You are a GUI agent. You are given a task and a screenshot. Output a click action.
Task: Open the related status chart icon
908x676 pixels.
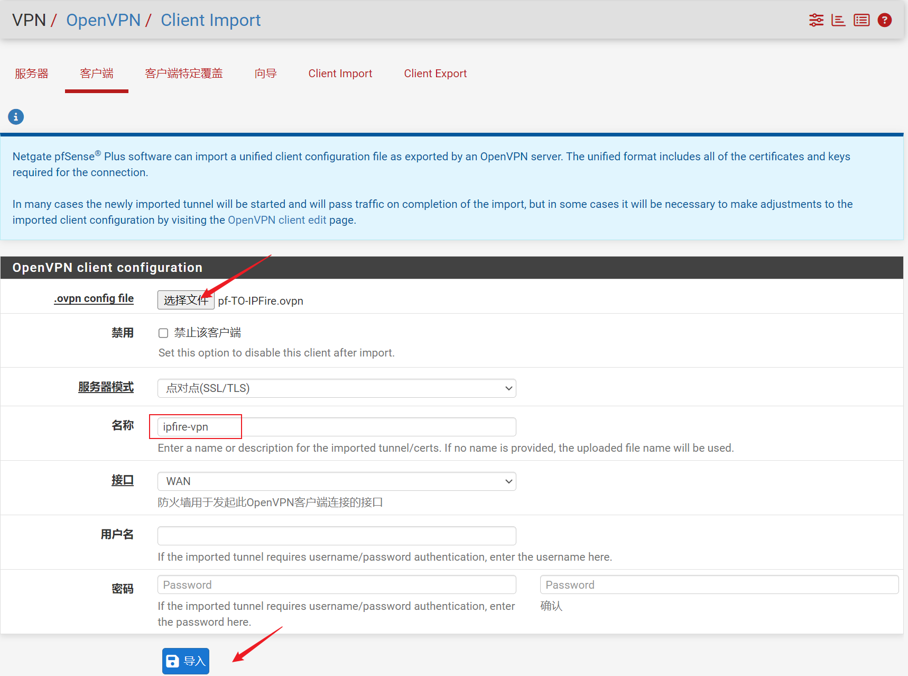click(838, 20)
